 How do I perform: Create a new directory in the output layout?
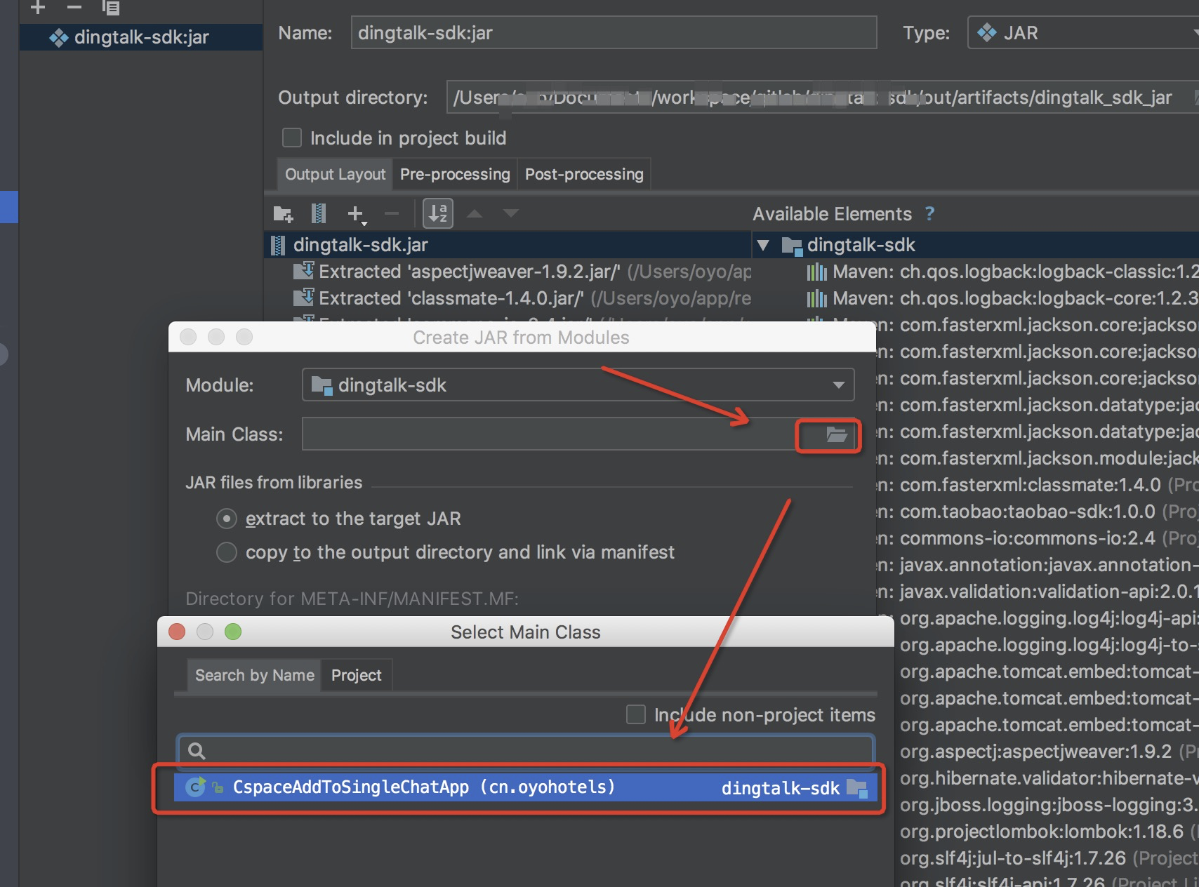(x=282, y=214)
